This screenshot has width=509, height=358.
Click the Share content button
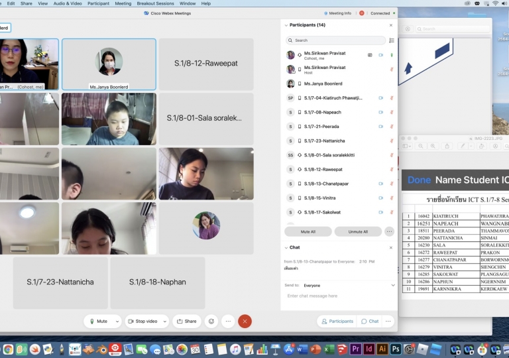coord(187,322)
